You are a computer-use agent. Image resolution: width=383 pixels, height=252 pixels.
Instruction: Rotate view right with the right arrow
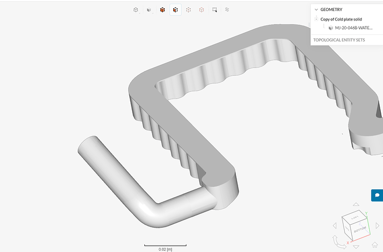377,225
